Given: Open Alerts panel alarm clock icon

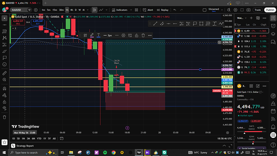Looking at the screenshot, I should point(273,26).
